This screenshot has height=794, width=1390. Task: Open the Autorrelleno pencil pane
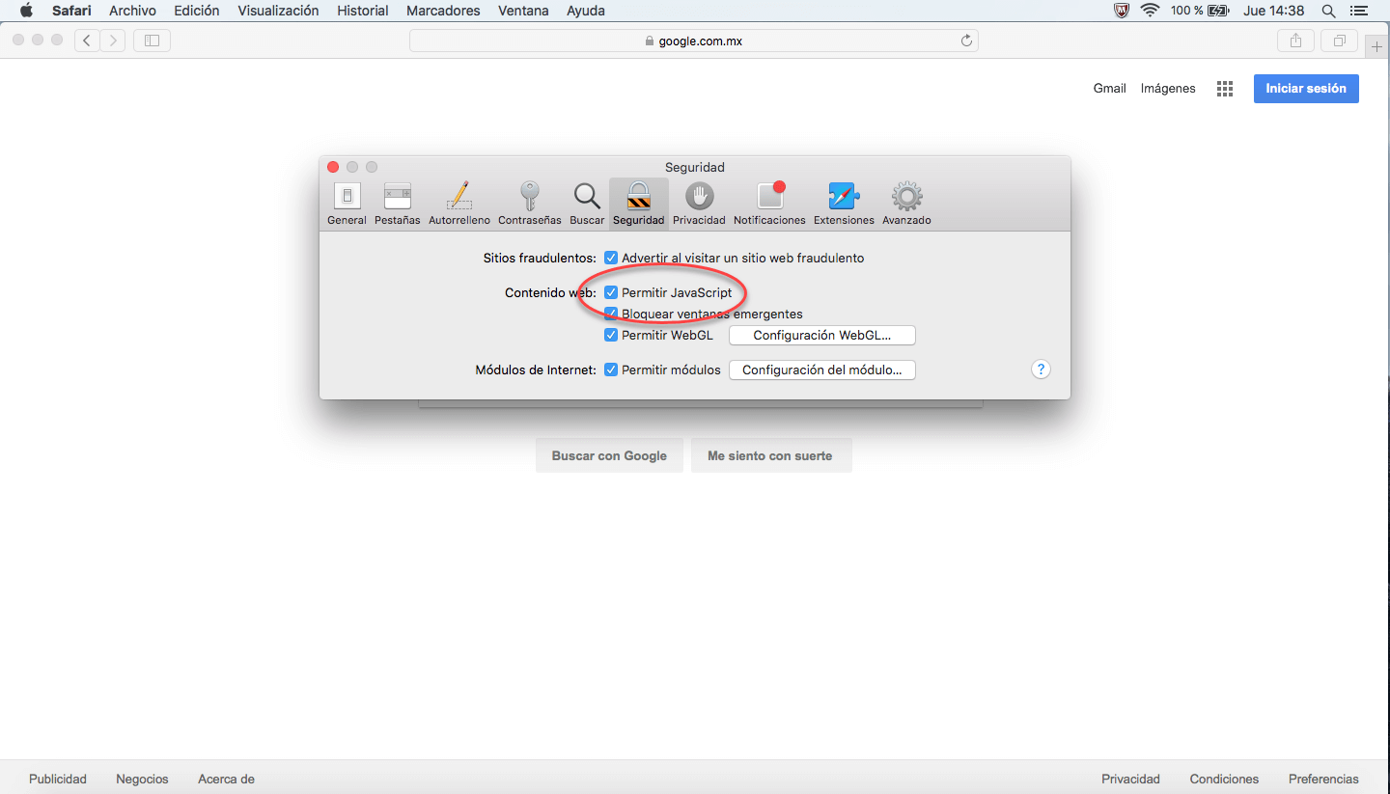[459, 204]
